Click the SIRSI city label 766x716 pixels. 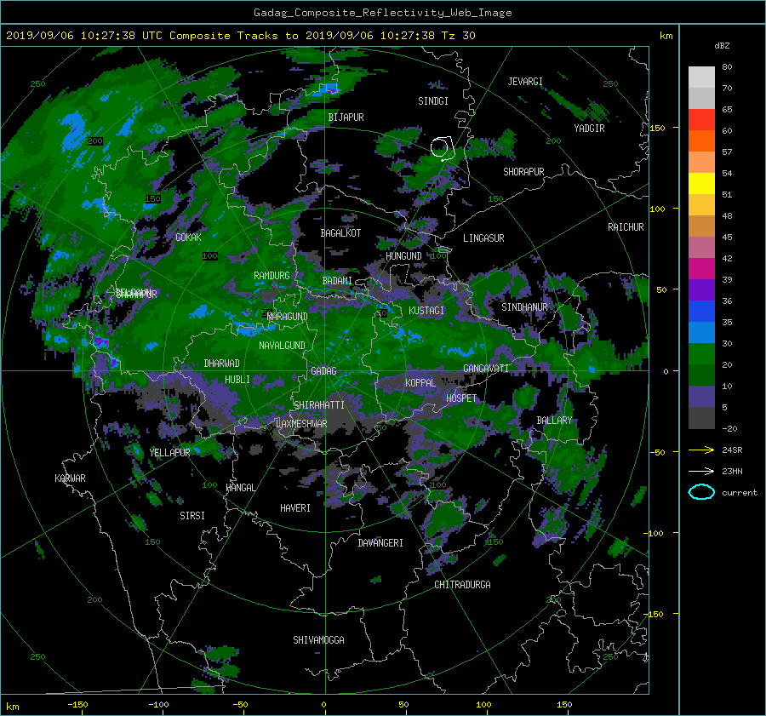pos(192,516)
